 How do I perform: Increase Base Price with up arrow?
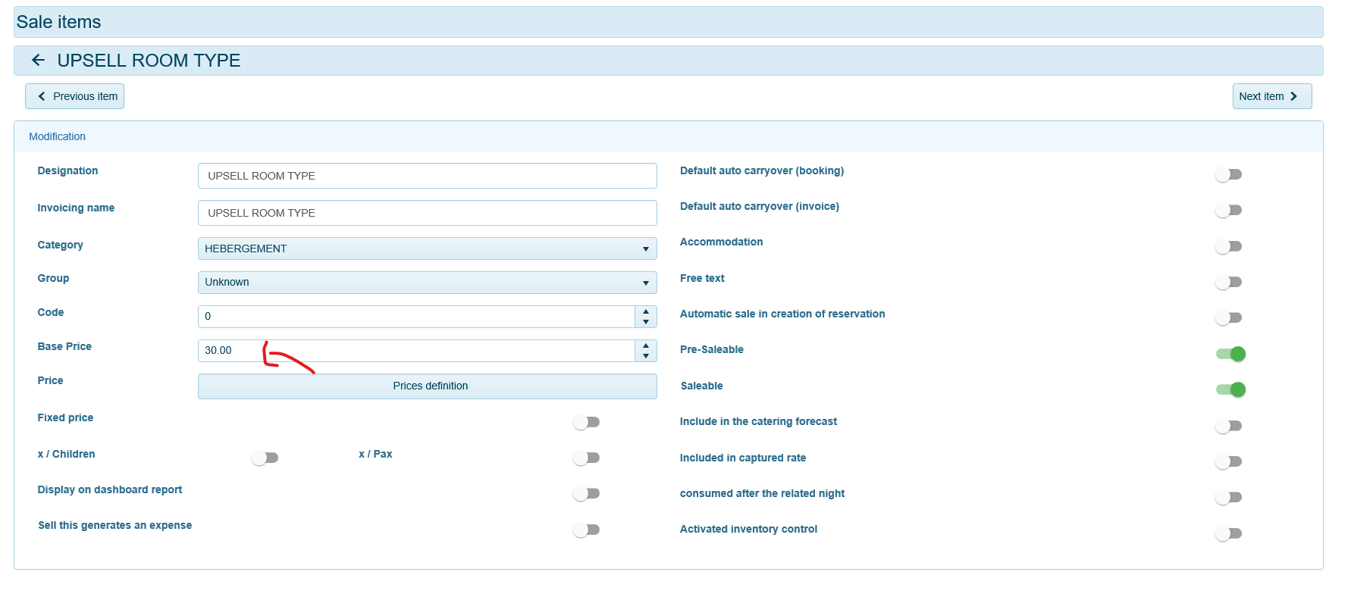pos(646,345)
